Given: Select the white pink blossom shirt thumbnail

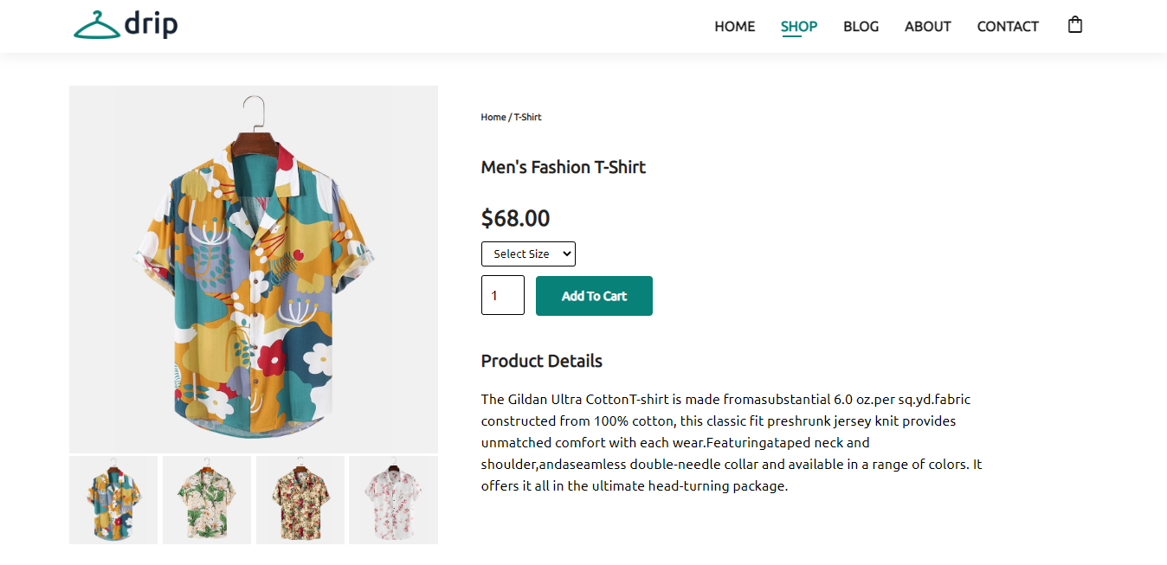Looking at the screenshot, I should pyautogui.click(x=393, y=500).
